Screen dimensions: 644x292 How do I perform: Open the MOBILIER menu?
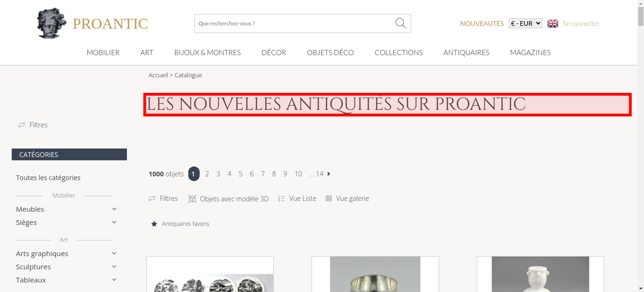pyautogui.click(x=103, y=52)
